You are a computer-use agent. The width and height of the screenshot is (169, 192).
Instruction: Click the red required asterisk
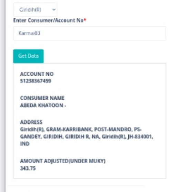tap(85, 20)
